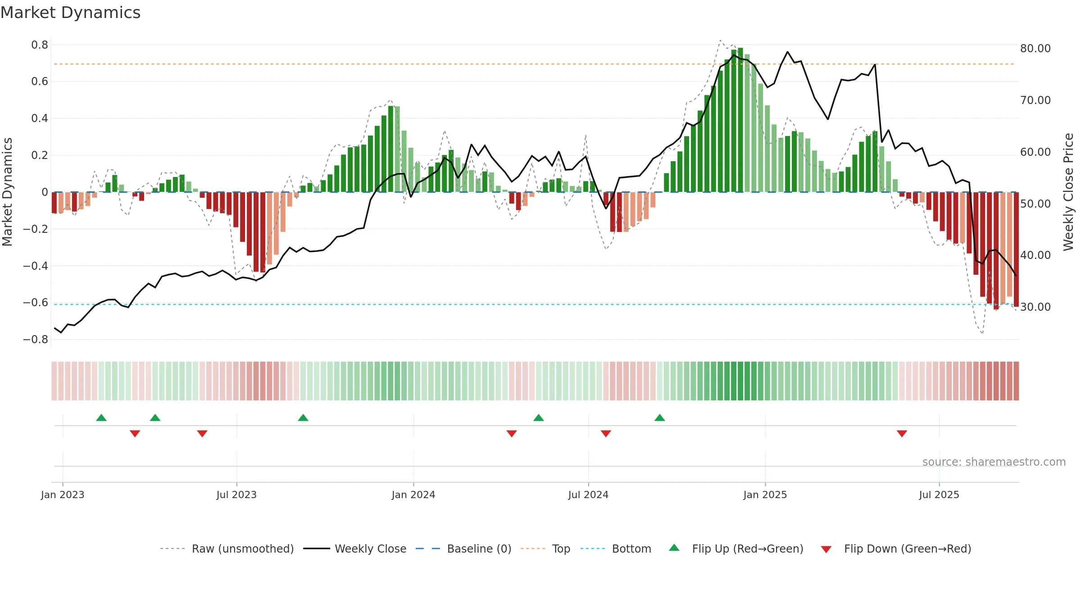Toggle the Bottom legend entry
Screen dimensions: 1081x608
616,549
